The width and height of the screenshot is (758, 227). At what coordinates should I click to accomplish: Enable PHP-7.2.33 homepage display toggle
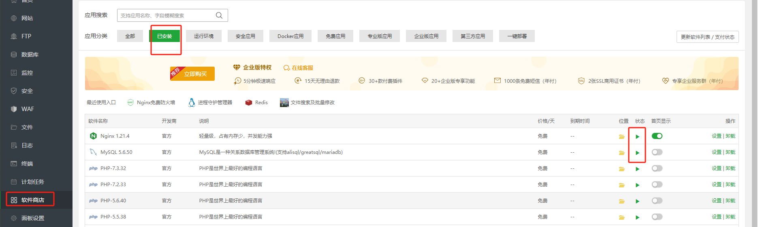tap(657, 185)
